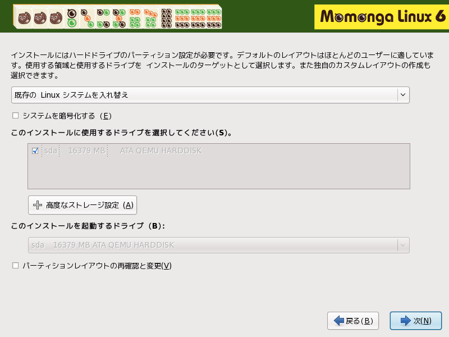Click 戻る(B) to go back
This screenshot has height=337, width=449.
tap(353, 321)
